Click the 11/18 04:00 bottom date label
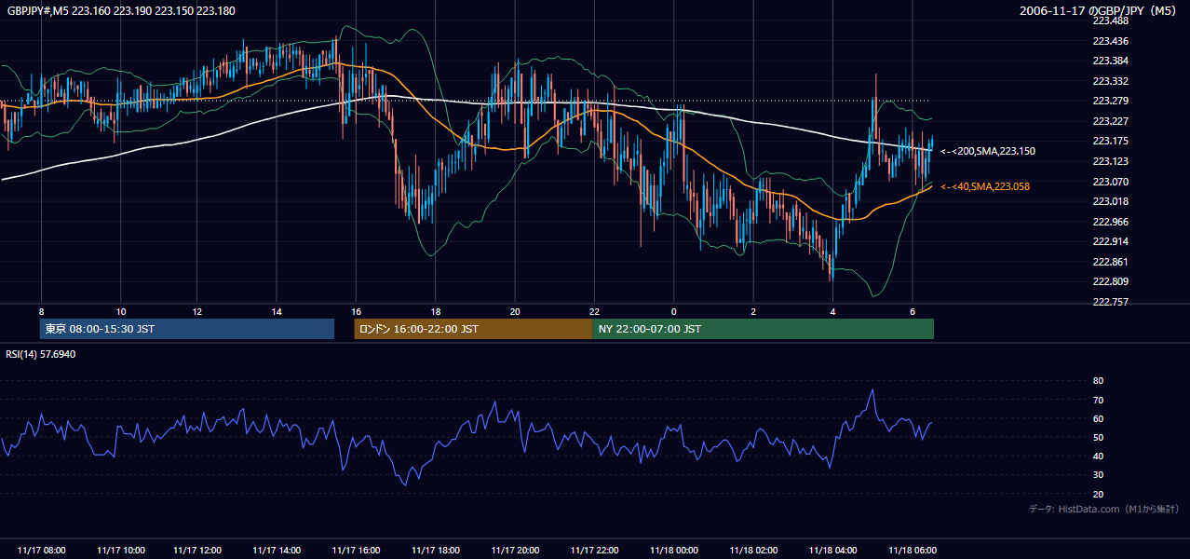The image size is (1190, 559). pos(832,550)
